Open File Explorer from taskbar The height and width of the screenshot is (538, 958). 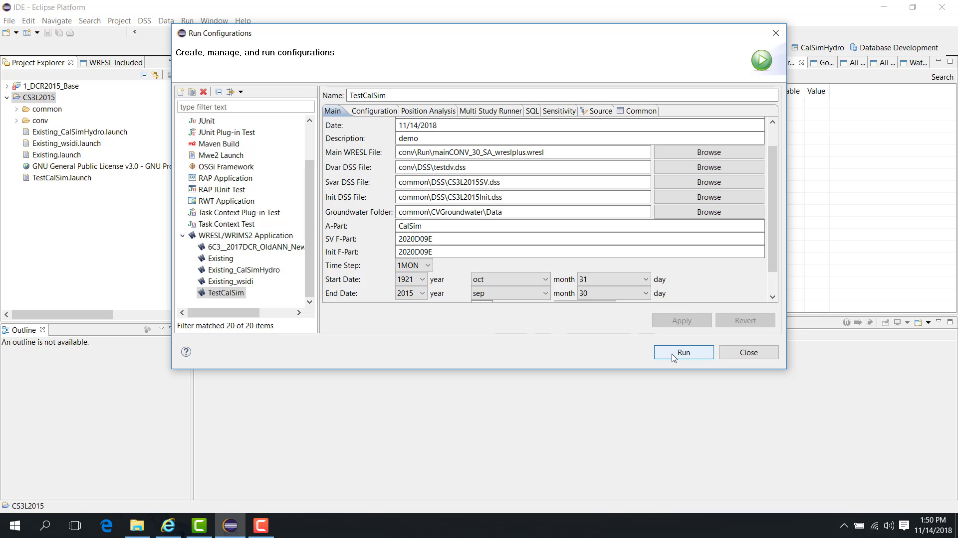click(x=137, y=526)
